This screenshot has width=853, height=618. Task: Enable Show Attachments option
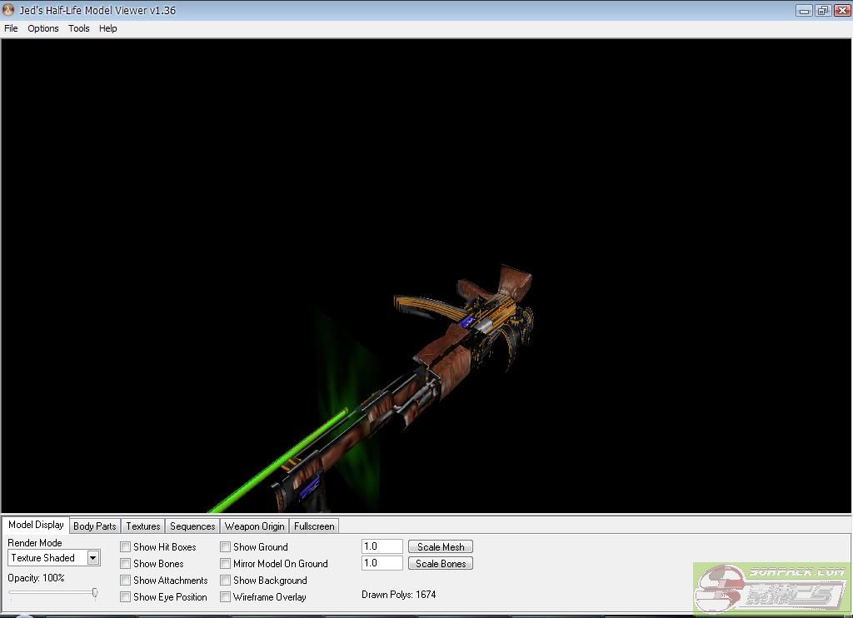tap(126, 581)
